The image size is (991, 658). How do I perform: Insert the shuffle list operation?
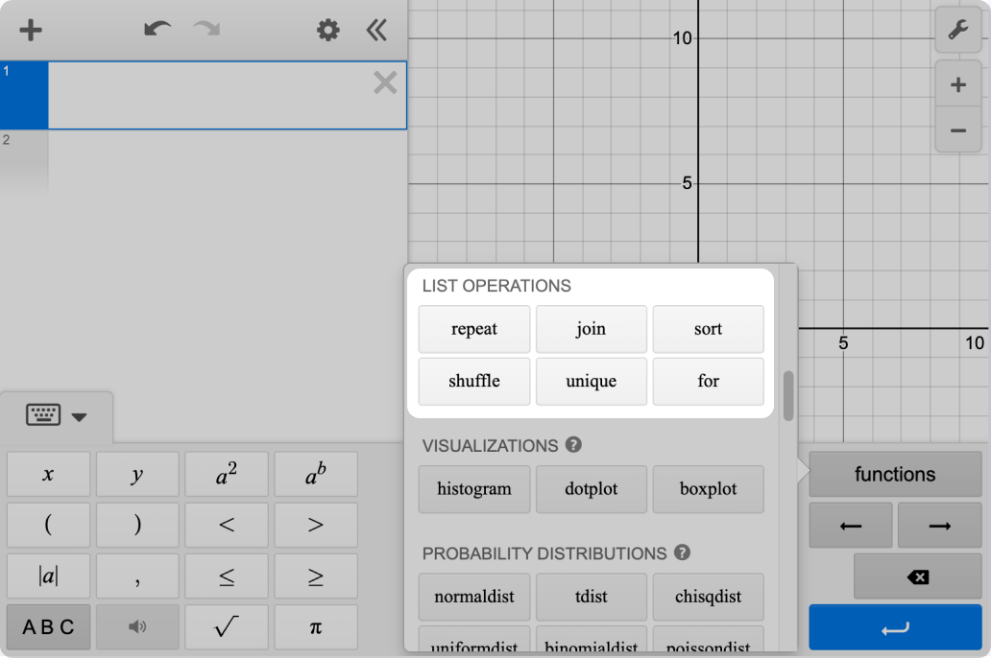(x=473, y=381)
